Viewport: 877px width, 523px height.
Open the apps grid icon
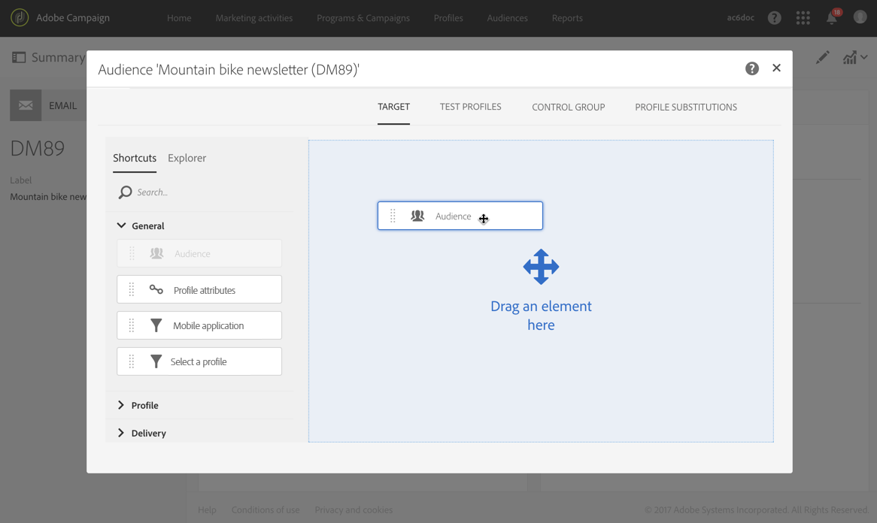[803, 18]
